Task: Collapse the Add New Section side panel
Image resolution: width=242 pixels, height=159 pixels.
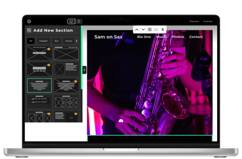Action: tap(84, 70)
